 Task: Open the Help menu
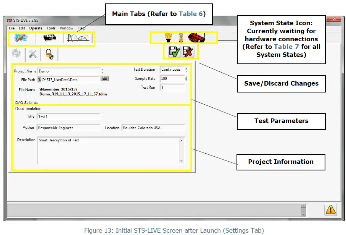pos(81,28)
